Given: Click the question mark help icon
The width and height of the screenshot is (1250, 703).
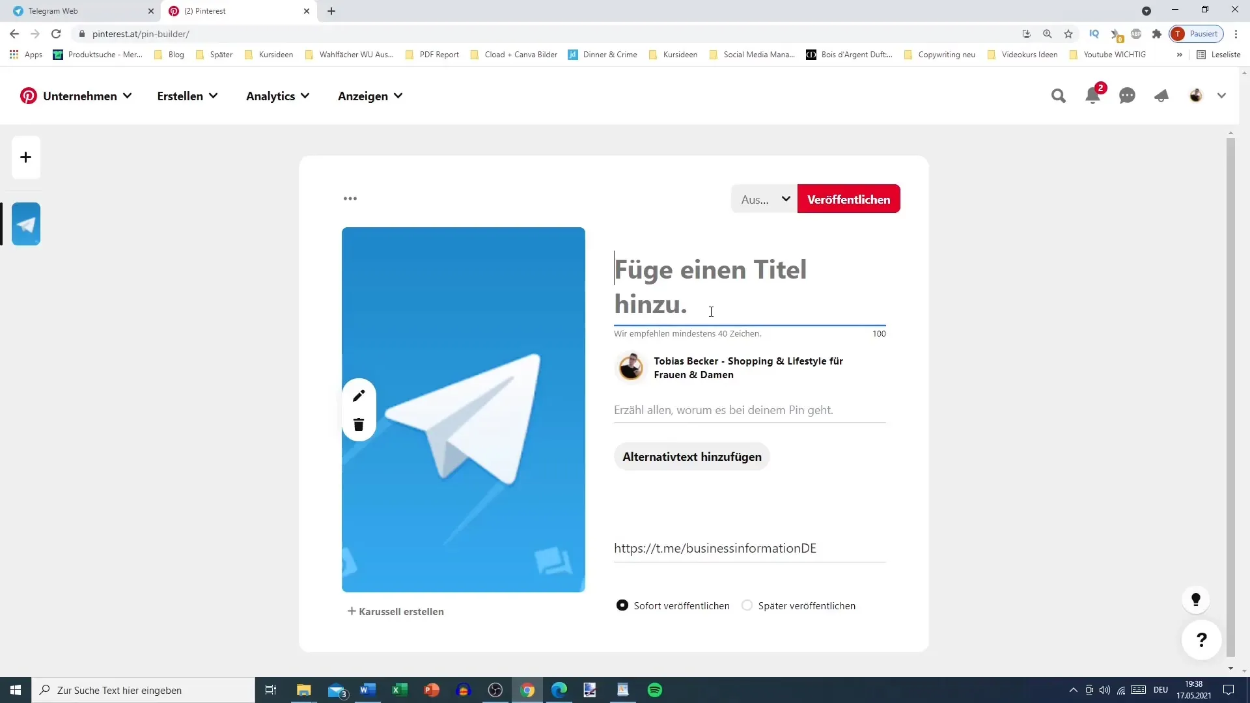Looking at the screenshot, I should click(x=1202, y=639).
